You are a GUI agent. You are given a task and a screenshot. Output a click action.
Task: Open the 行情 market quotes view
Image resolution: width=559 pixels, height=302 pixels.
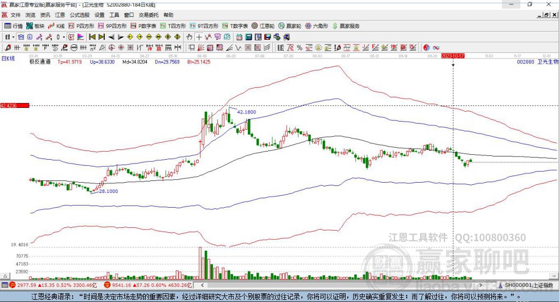coord(13,26)
